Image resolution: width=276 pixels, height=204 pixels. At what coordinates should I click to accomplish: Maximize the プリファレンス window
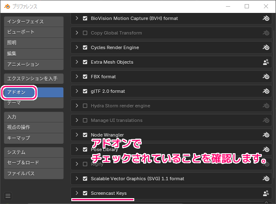point(247,7)
